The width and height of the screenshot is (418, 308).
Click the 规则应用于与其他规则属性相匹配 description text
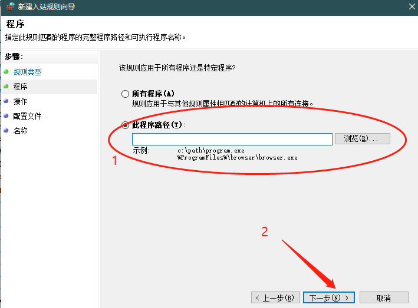click(x=223, y=104)
